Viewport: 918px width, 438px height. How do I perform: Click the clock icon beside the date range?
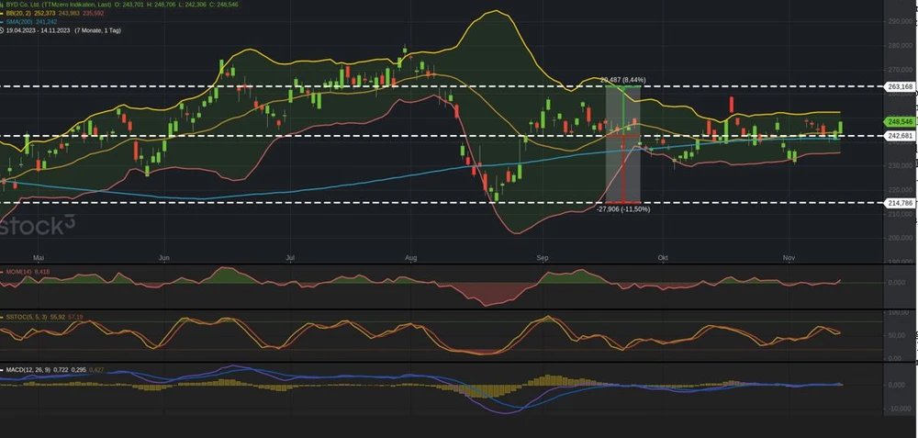4,30
